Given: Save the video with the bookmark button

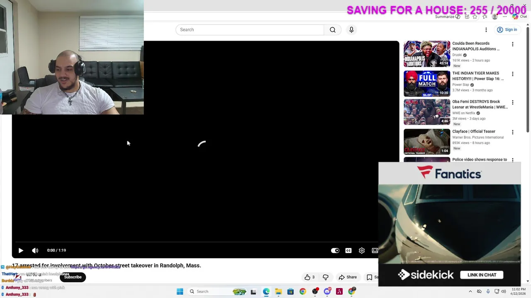Looking at the screenshot, I should point(371,277).
